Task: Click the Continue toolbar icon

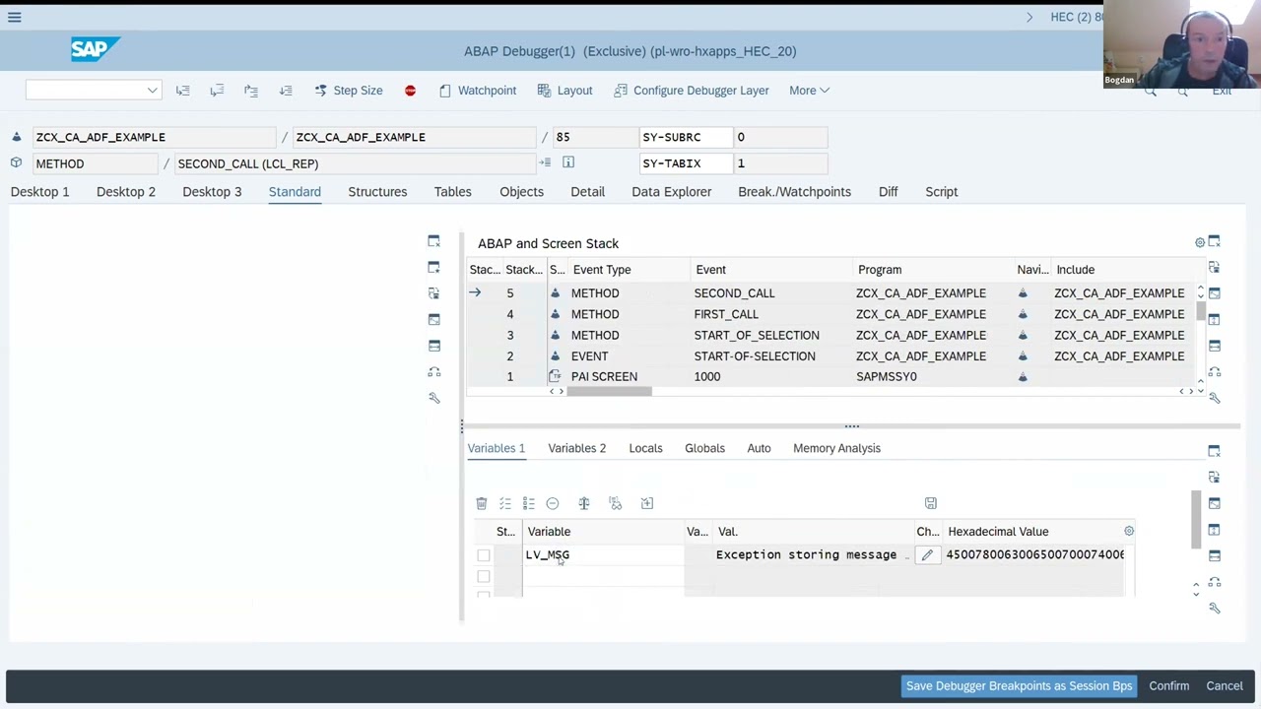Action: [x=286, y=91]
